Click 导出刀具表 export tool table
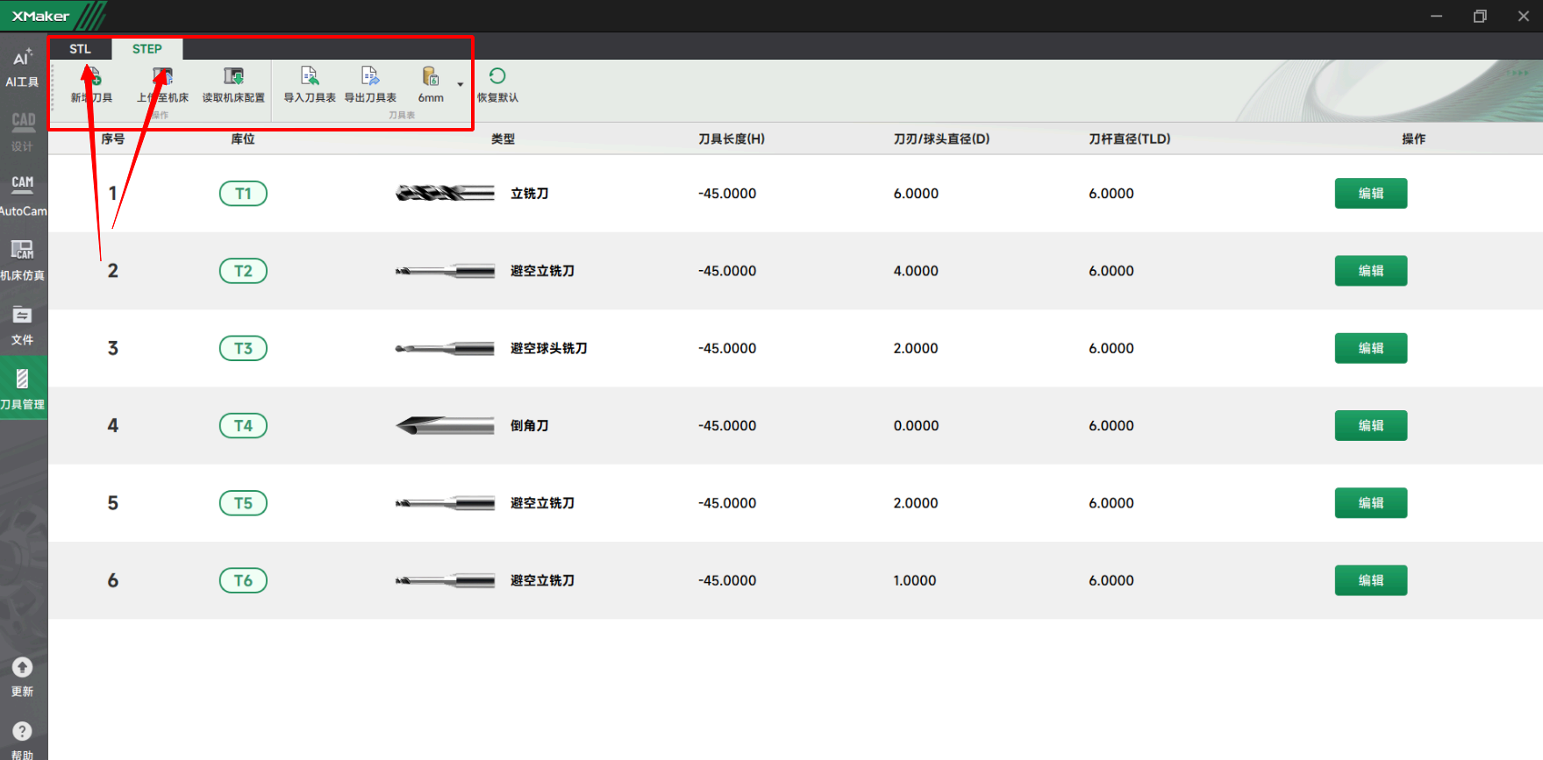The width and height of the screenshot is (1543, 760). [x=370, y=85]
